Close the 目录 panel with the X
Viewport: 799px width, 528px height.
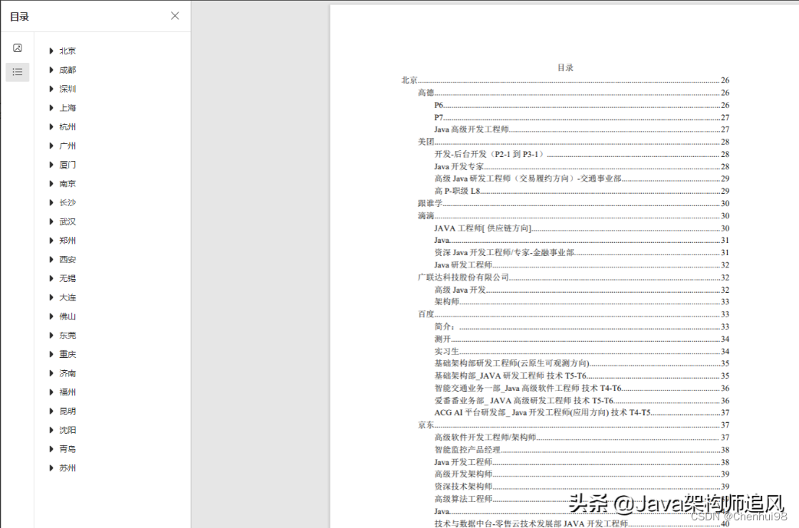click(x=175, y=16)
